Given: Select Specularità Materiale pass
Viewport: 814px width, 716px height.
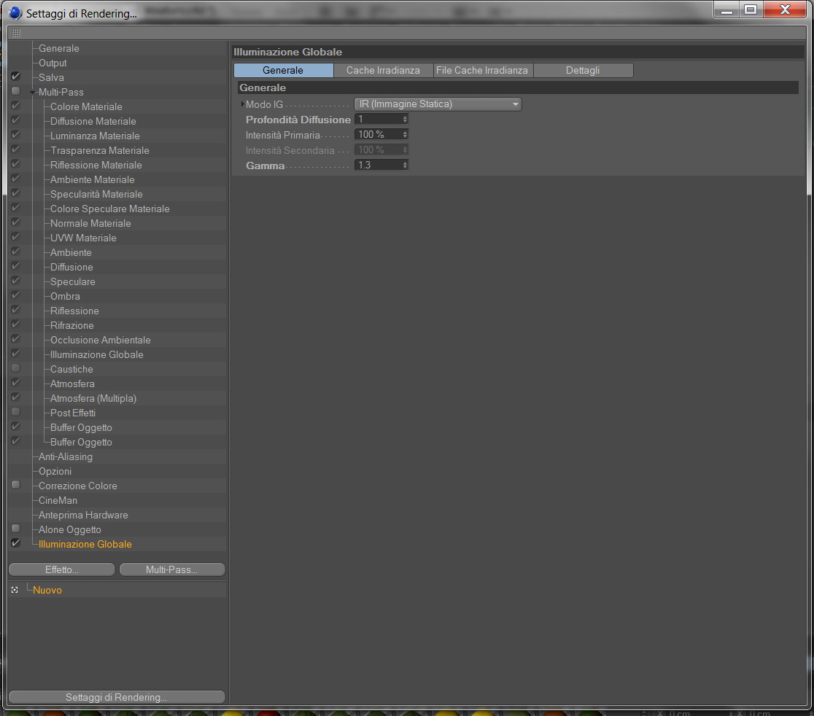Looking at the screenshot, I should [x=96, y=194].
